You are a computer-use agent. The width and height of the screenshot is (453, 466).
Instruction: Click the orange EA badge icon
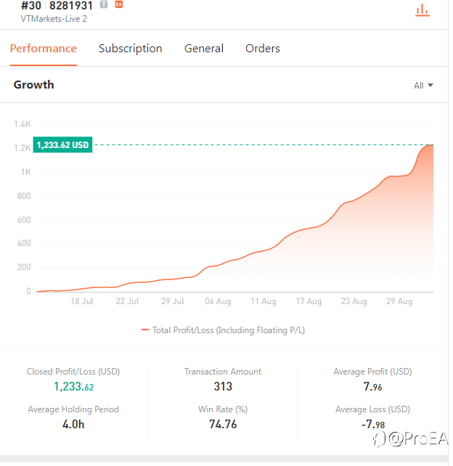click(119, 4)
